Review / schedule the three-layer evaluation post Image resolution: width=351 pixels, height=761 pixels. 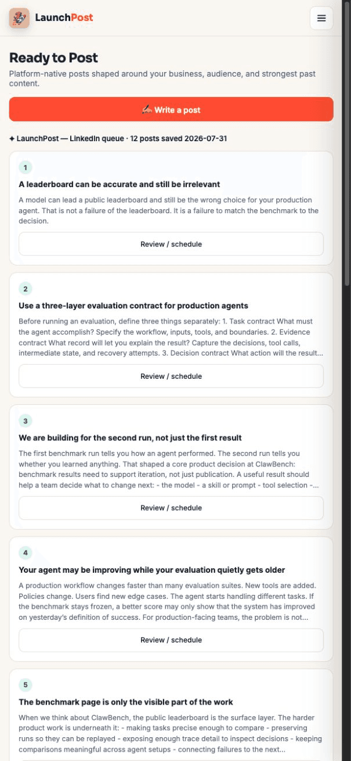coord(171,376)
